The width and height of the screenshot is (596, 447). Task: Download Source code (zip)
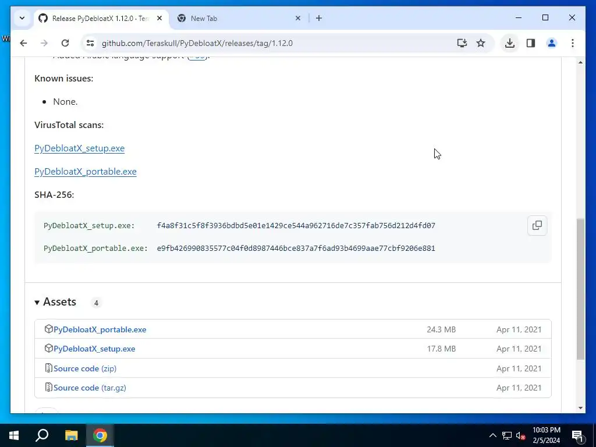(x=85, y=368)
